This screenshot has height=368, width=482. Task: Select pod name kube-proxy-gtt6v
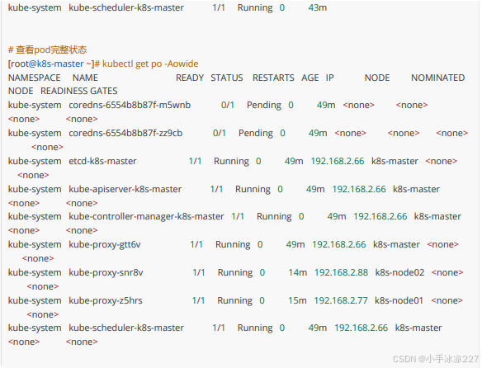tap(105, 244)
